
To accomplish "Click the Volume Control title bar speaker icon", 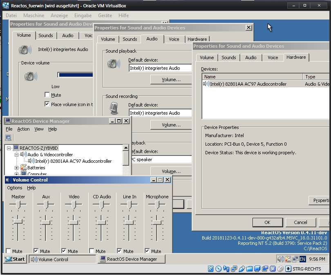I will click(x=8, y=180).
